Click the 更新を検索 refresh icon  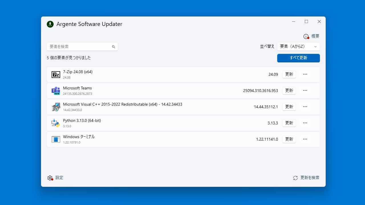pos(295,178)
